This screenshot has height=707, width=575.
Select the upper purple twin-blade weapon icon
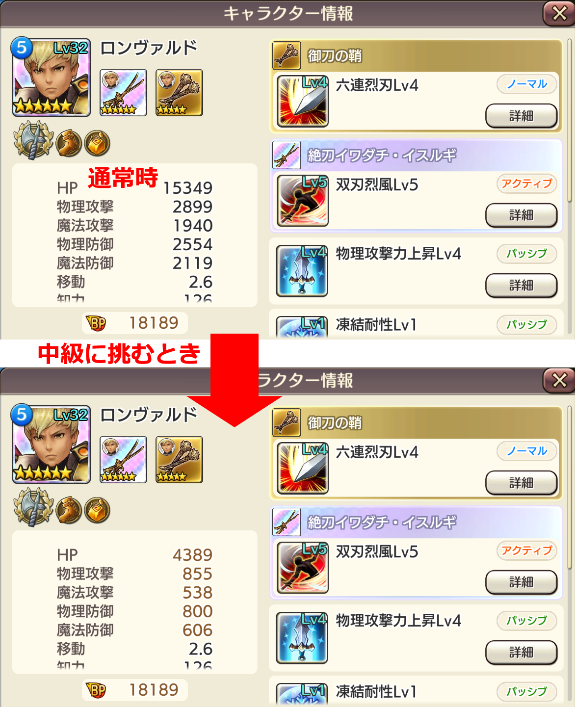pyautogui.click(x=123, y=93)
